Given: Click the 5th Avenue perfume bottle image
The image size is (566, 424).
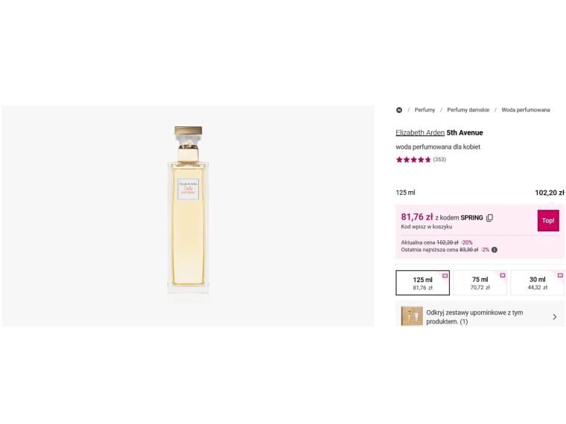Looking at the screenshot, I should [x=188, y=216].
